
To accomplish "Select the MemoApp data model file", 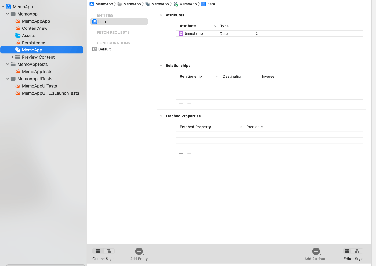I will 42,50.
